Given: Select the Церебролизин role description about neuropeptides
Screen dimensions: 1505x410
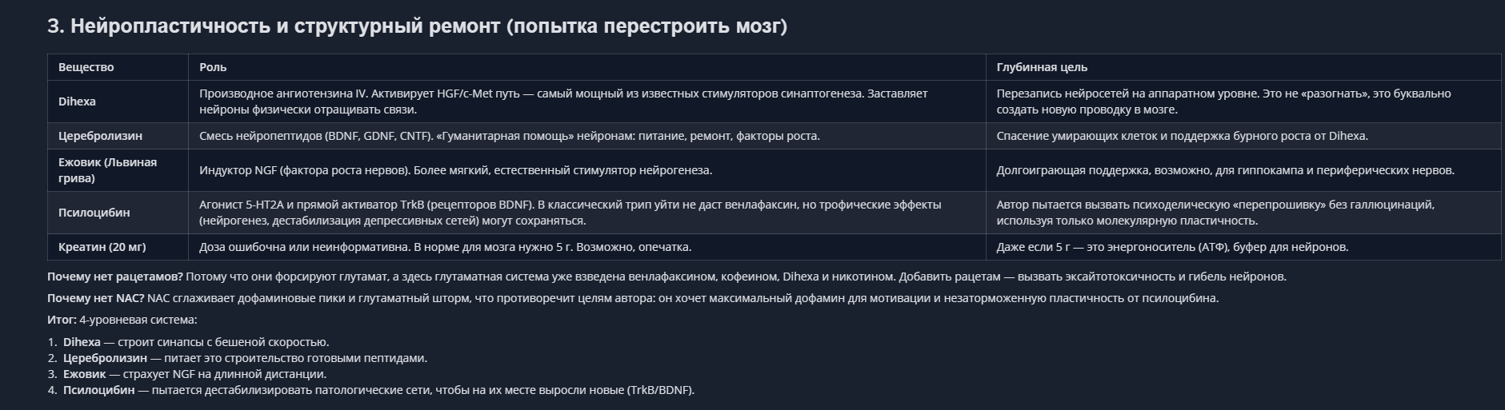Looking at the screenshot, I should [509, 136].
